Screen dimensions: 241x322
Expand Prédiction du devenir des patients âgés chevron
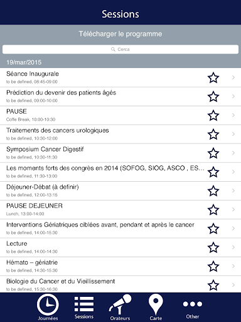point(233,96)
